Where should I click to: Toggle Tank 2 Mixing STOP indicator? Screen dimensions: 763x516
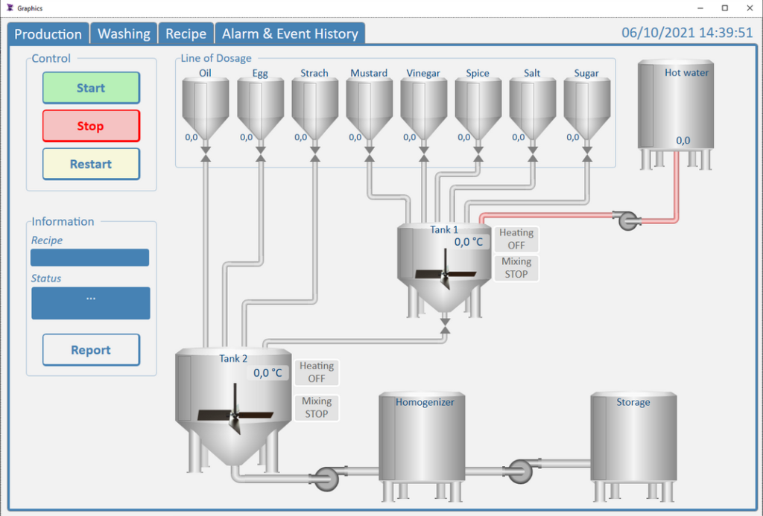316,407
